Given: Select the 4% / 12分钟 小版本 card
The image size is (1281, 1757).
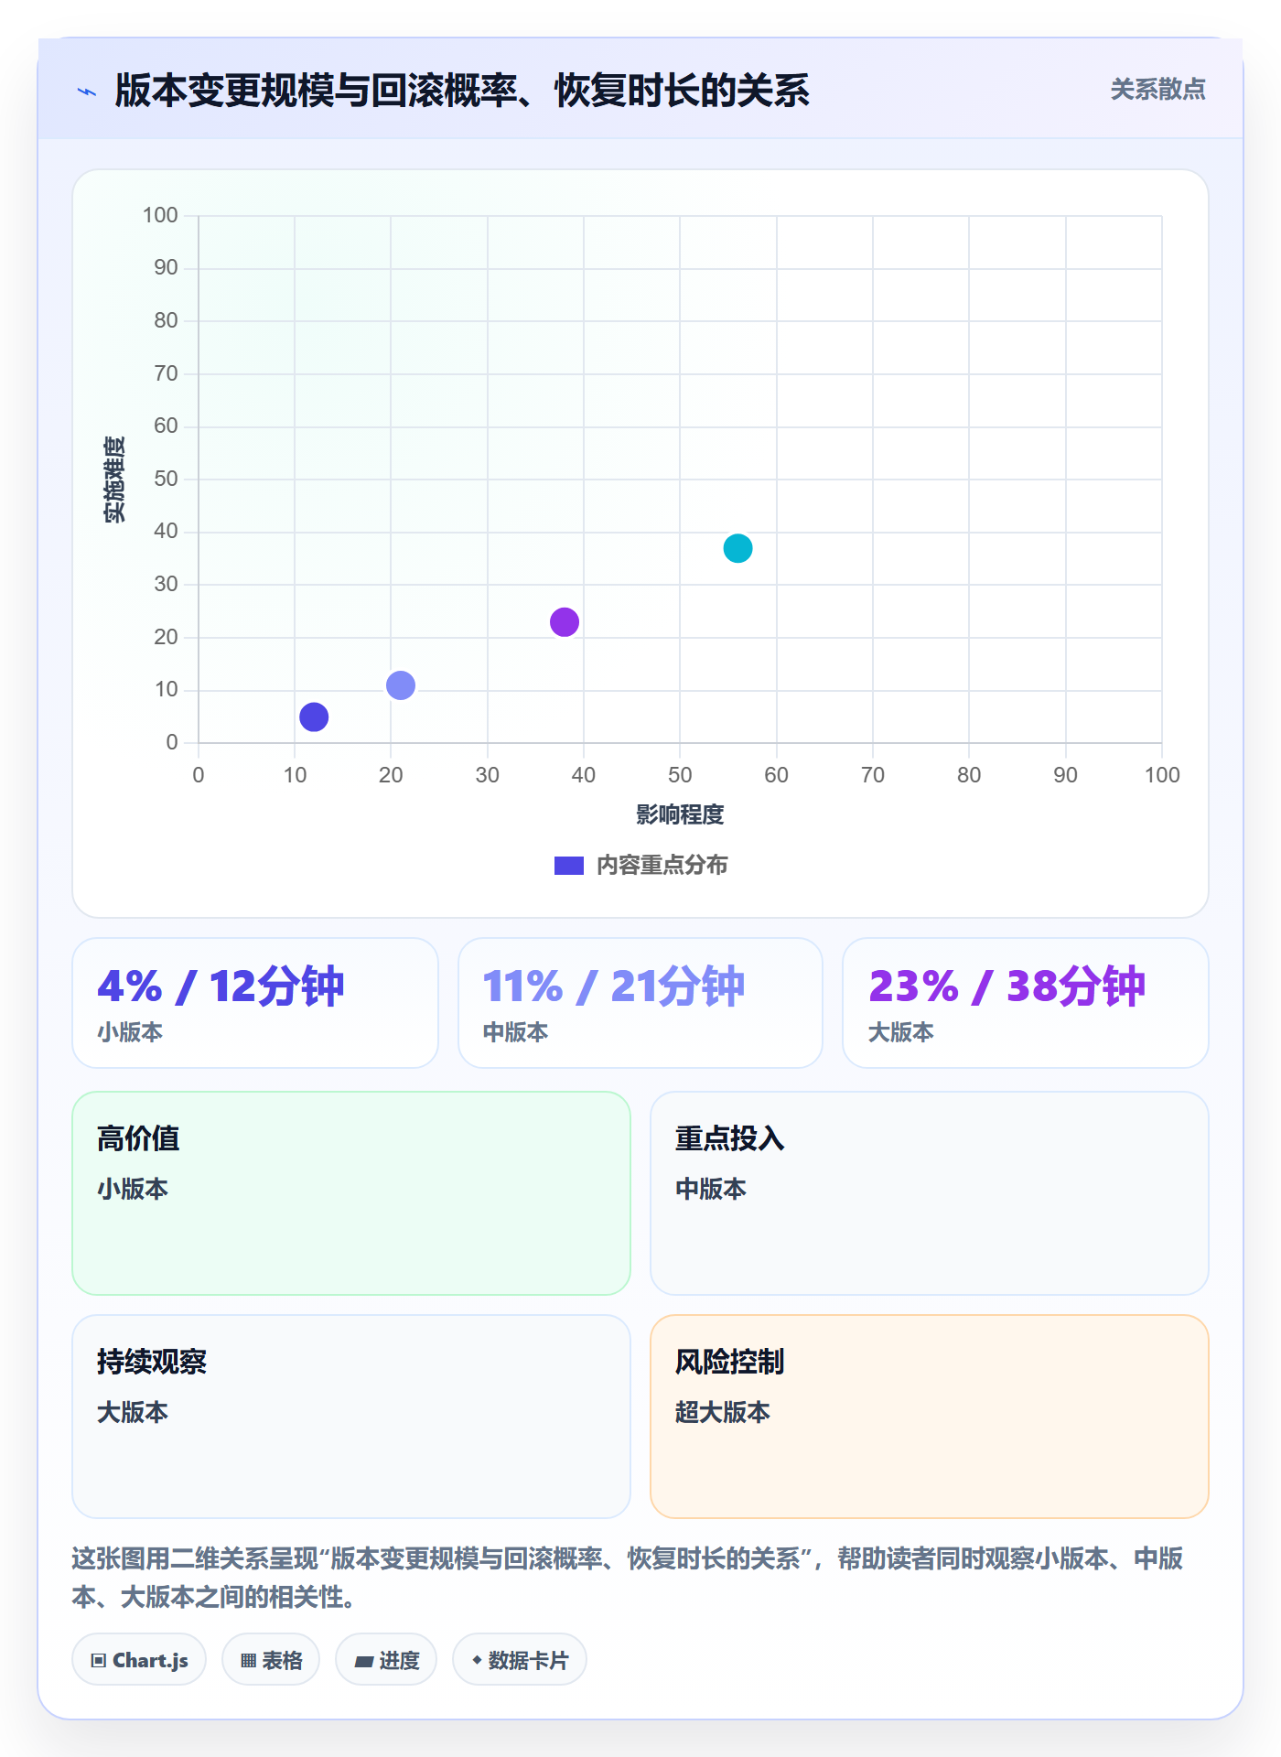Looking at the screenshot, I should [x=255, y=1002].
